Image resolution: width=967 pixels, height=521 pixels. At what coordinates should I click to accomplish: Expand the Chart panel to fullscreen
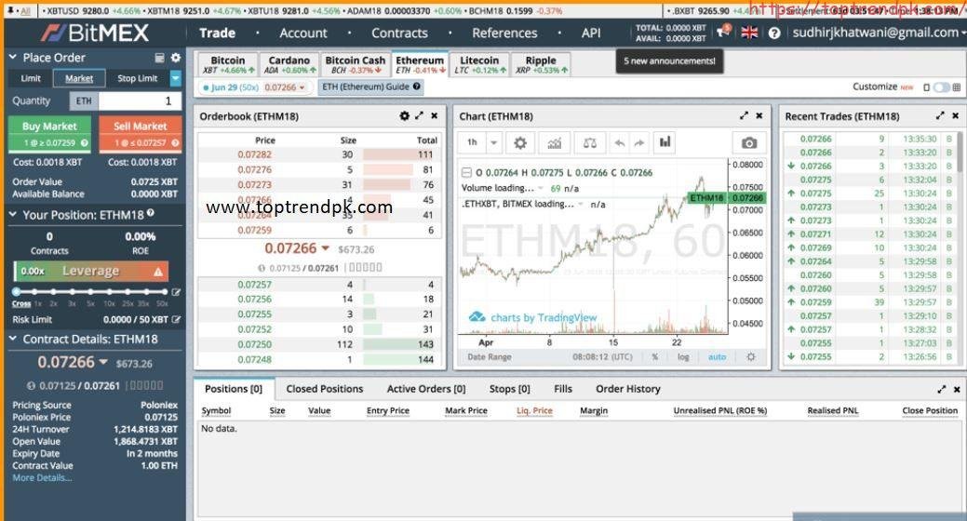tap(744, 116)
